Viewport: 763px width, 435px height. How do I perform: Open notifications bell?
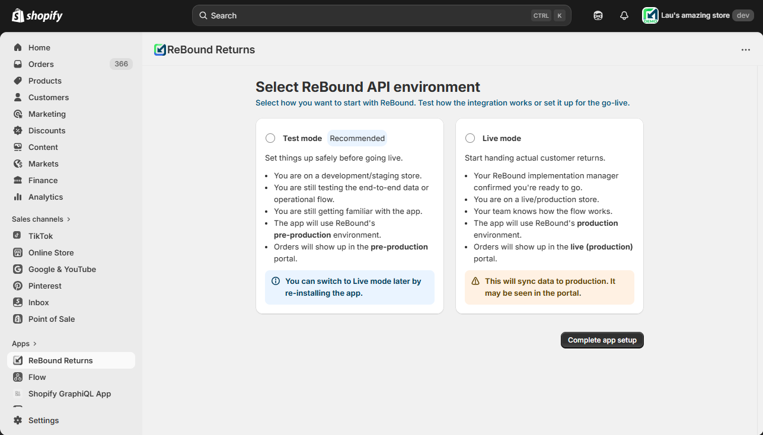(624, 15)
